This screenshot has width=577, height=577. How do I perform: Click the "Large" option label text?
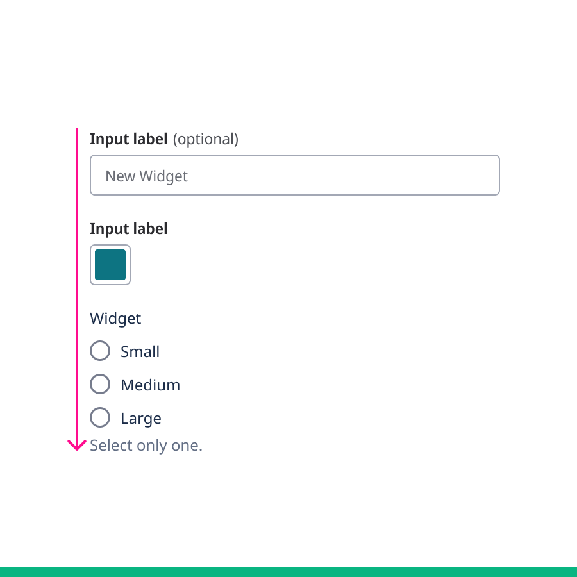[140, 419]
